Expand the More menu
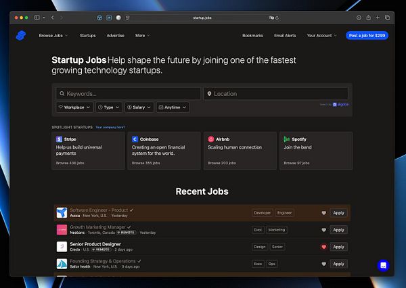 click(x=142, y=35)
